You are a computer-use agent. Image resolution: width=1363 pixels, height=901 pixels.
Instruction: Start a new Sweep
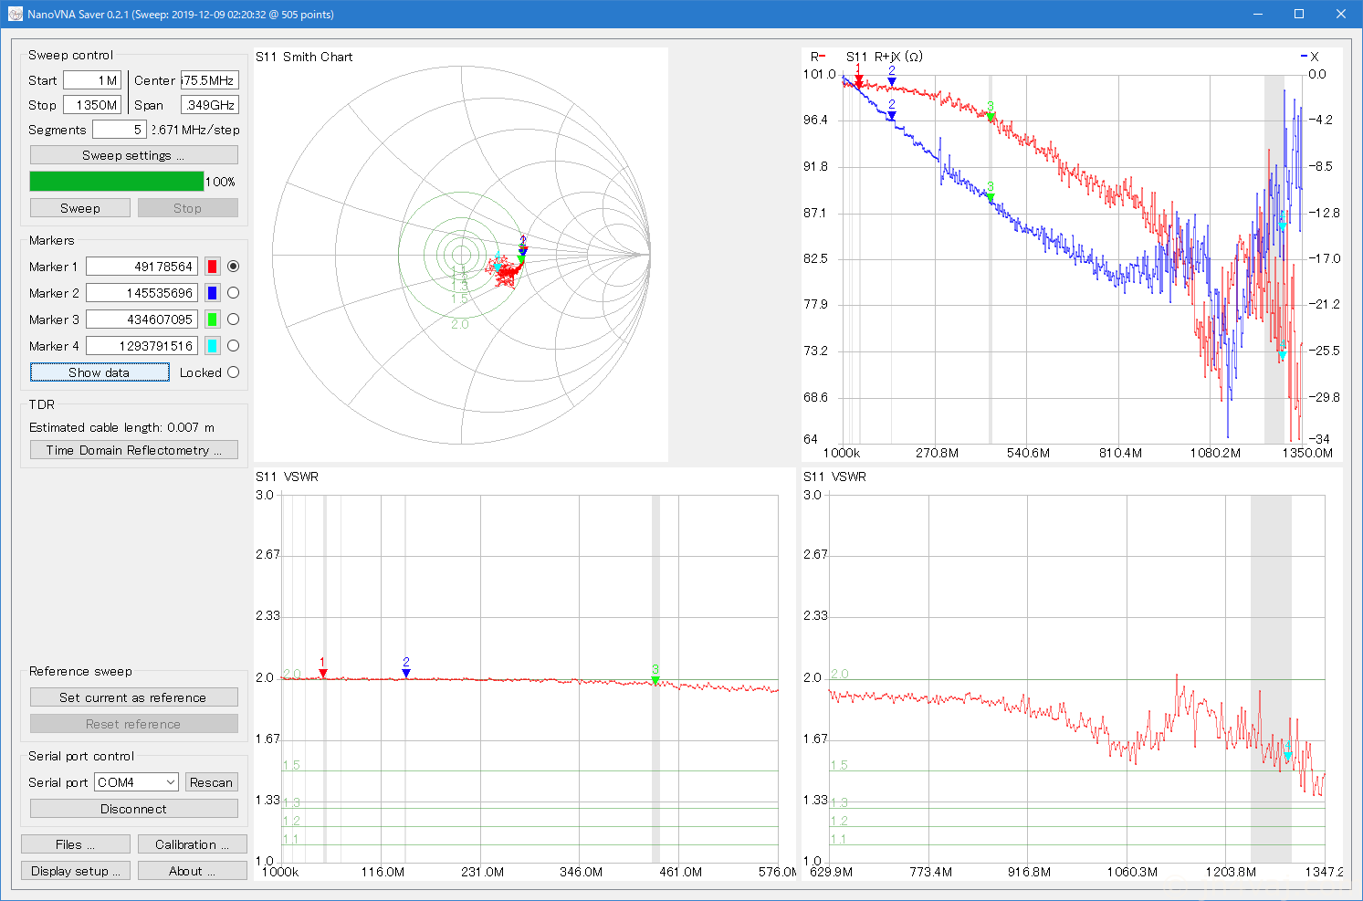point(80,208)
